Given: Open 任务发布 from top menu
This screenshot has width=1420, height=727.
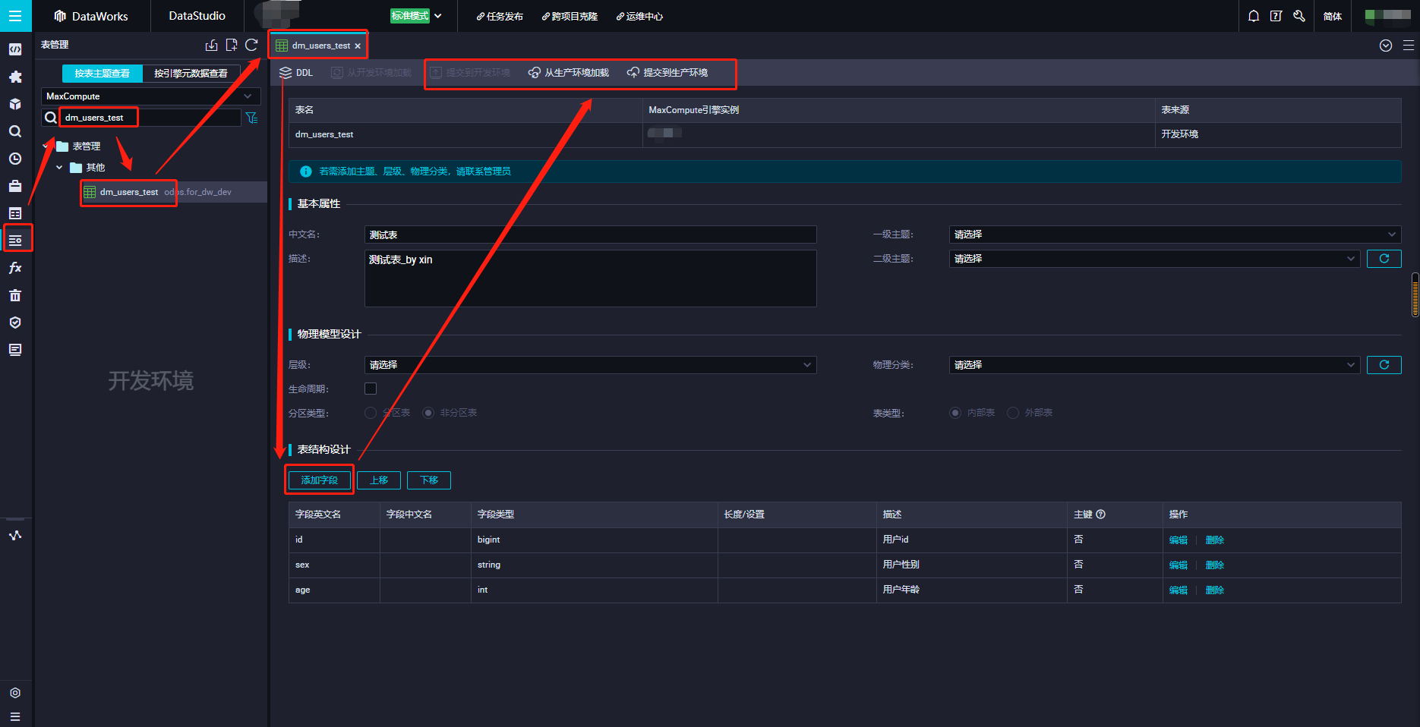Looking at the screenshot, I should [x=500, y=16].
